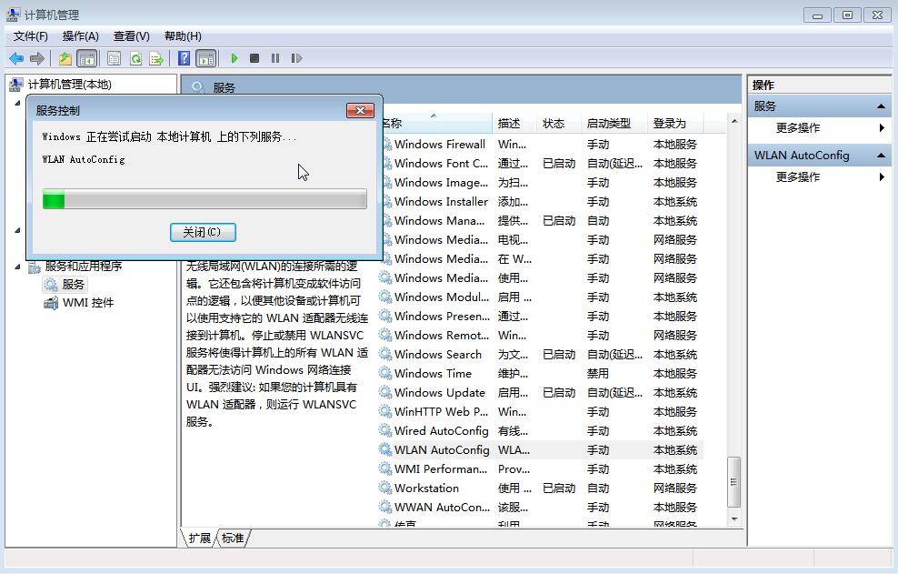Open the 查看(V) menu
The height and width of the screenshot is (574, 898).
[131, 35]
